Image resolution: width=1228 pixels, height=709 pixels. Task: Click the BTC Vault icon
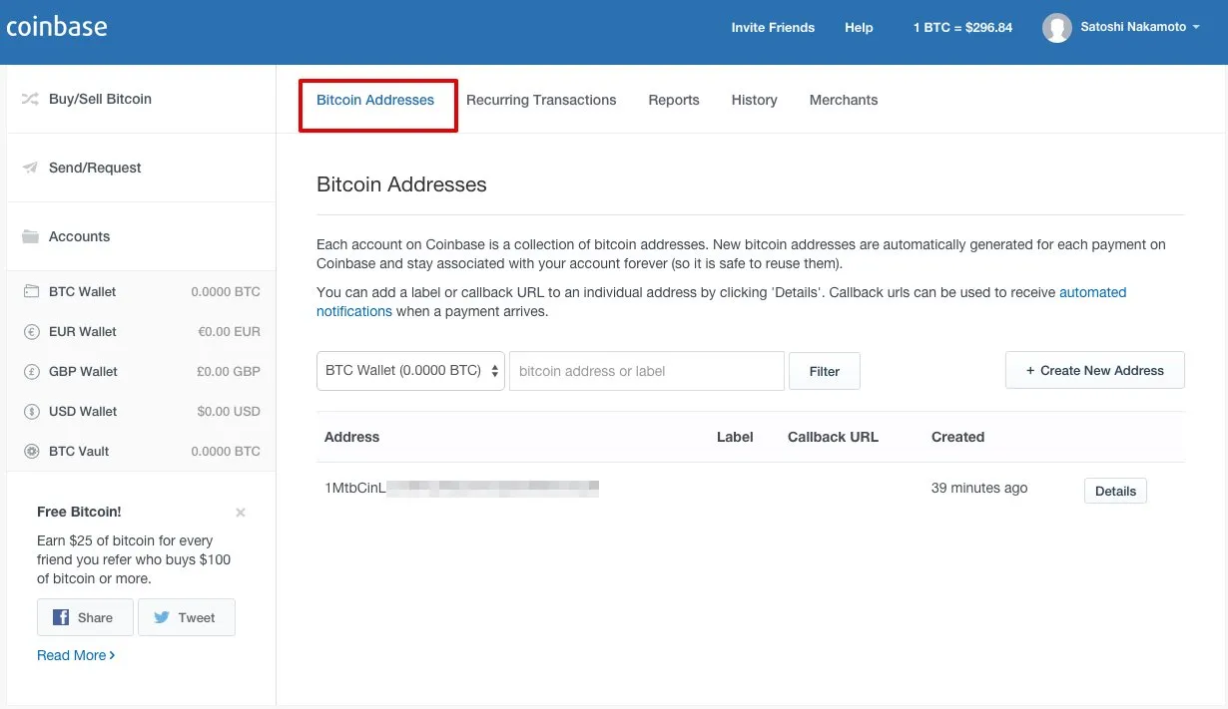(x=31, y=451)
